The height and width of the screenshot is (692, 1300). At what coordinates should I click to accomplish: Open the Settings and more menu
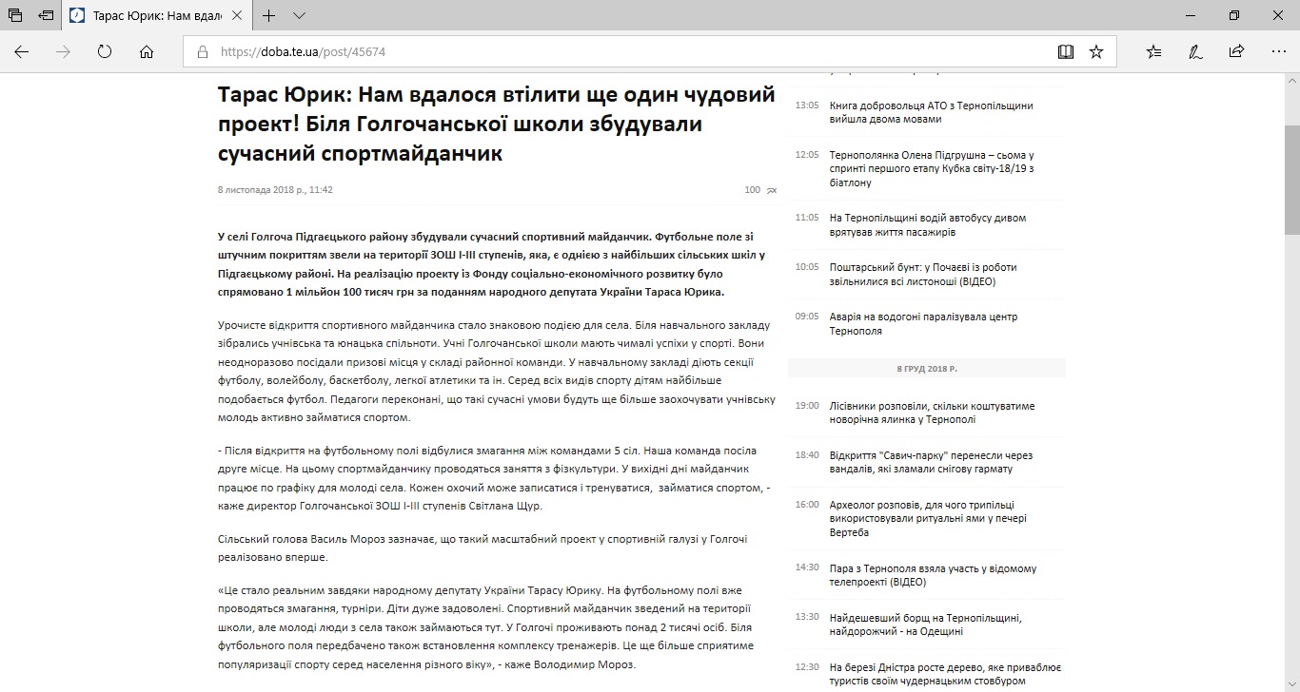[x=1276, y=51]
